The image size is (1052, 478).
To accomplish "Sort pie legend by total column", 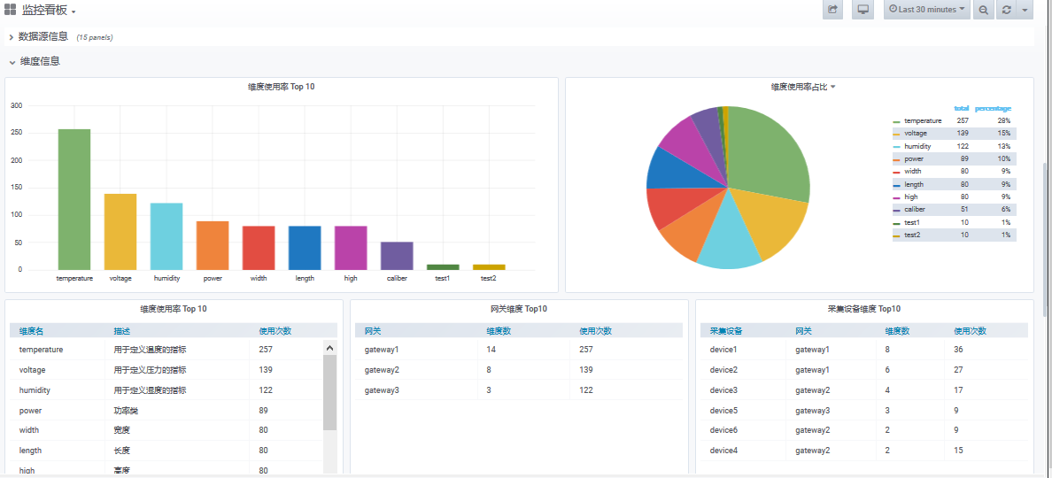I will (961, 109).
